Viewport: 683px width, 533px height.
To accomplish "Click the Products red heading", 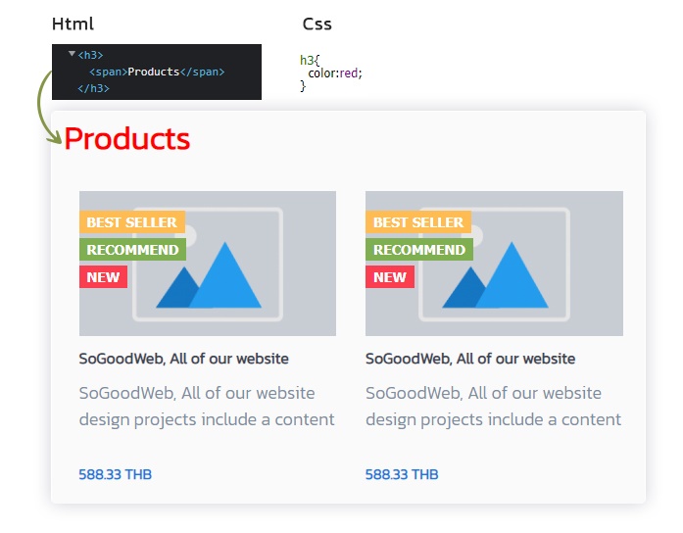I will [x=126, y=139].
